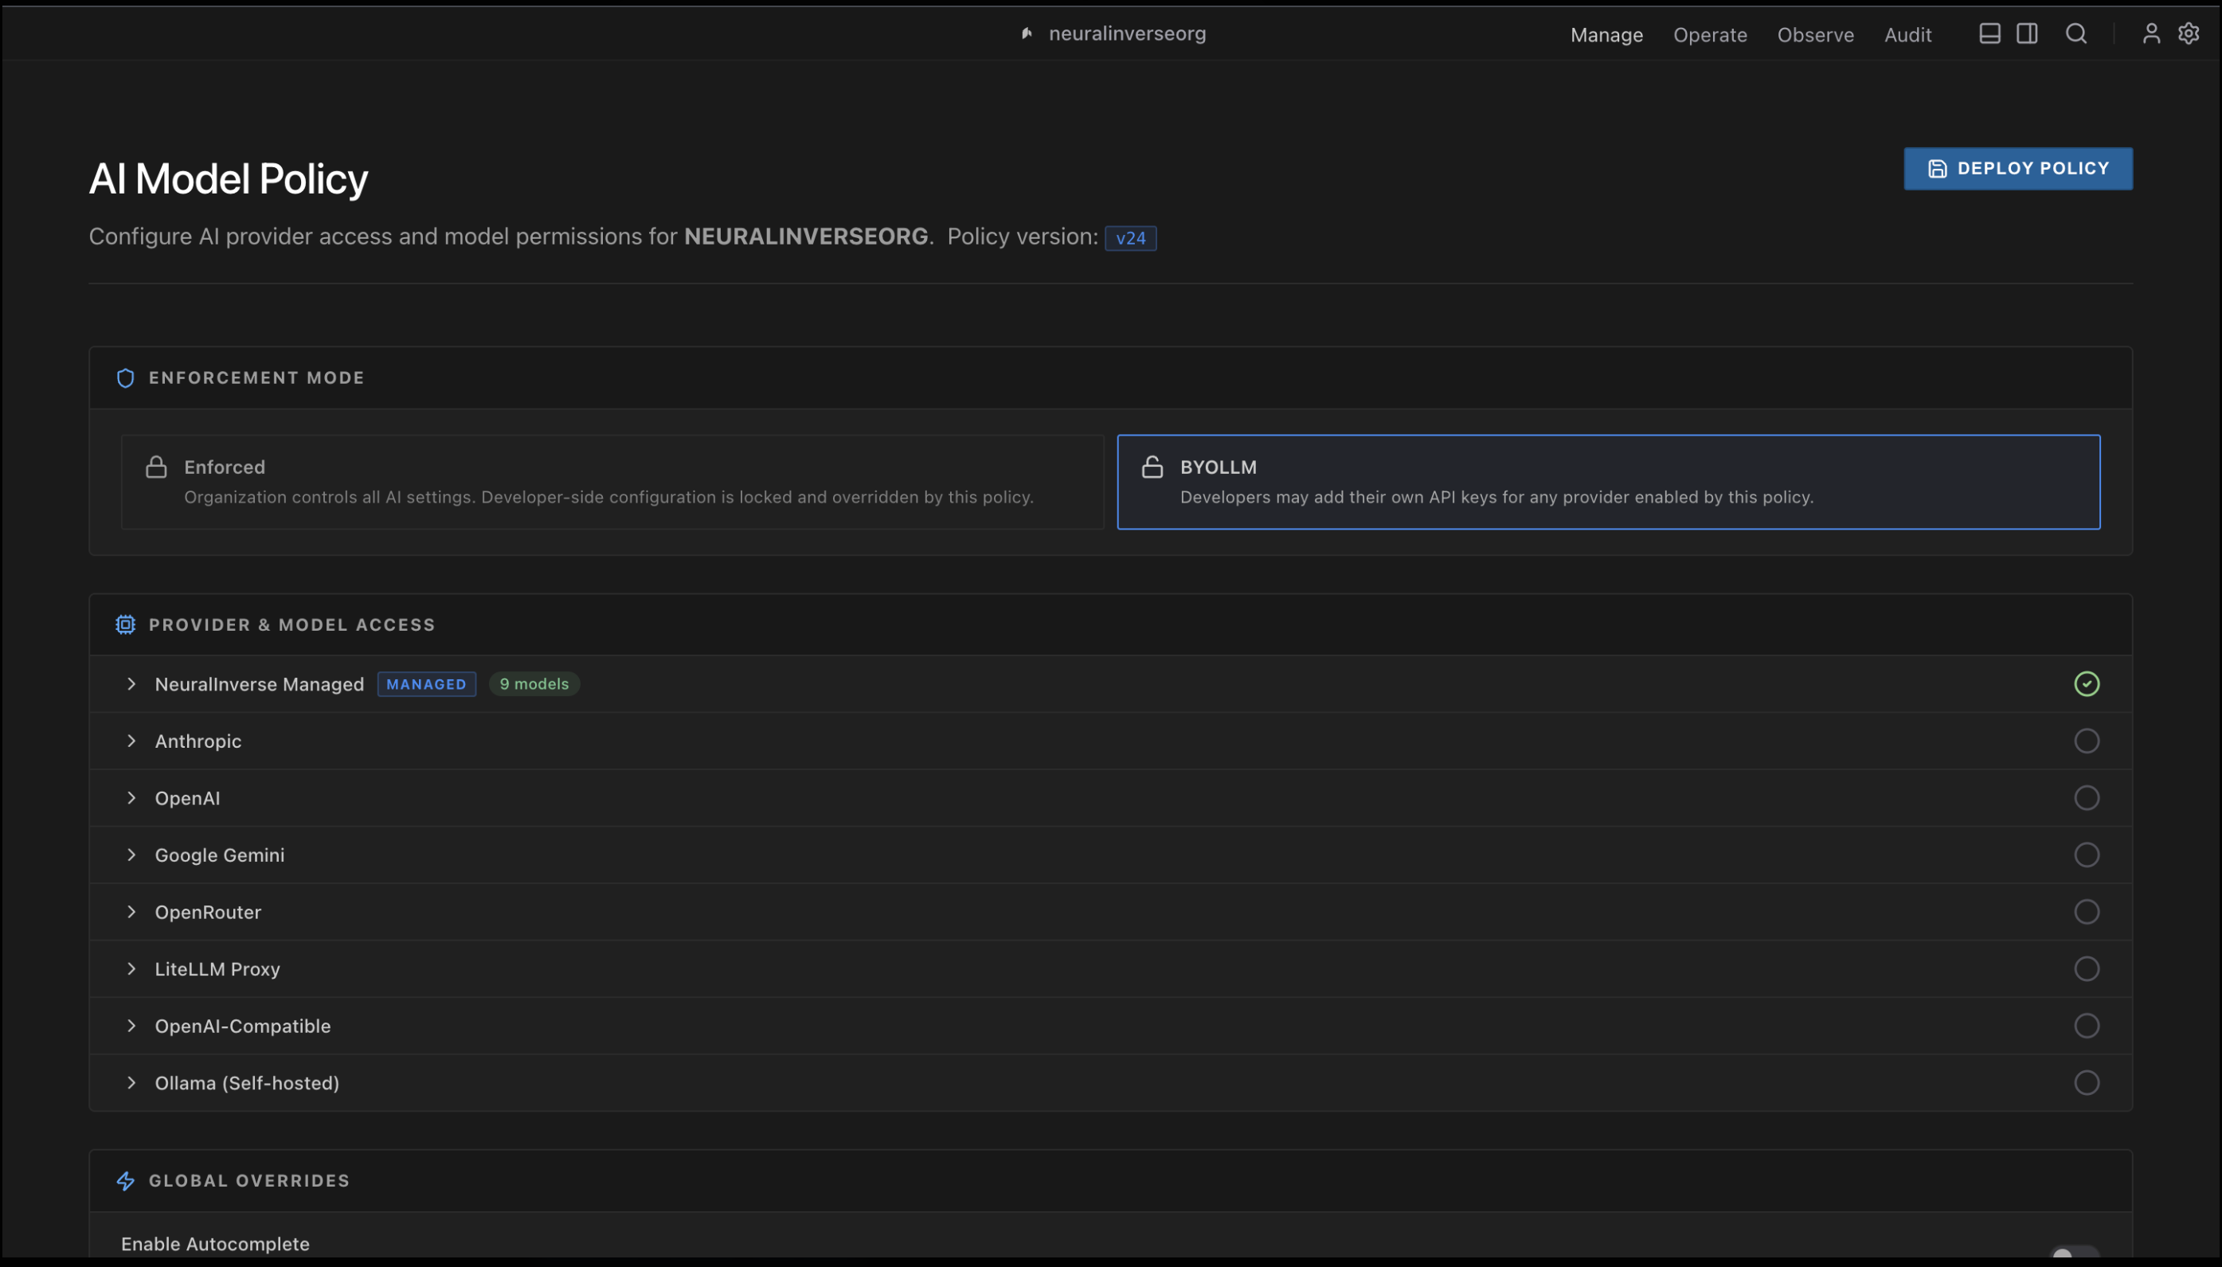Click the bottom panel layout icon

coord(1989,34)
